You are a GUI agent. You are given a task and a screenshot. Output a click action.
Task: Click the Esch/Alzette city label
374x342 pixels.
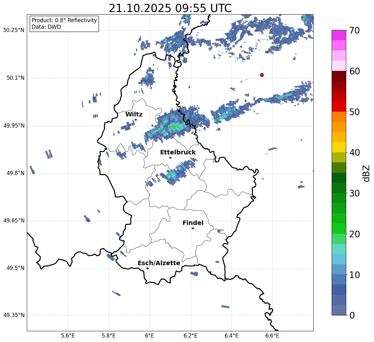coord(159,263)
